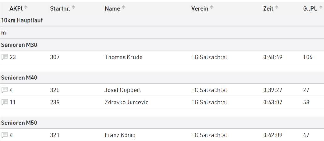Open comment icon for Zdravko Jurcevic row
The image size is (324, 141).
pyautogui.click(x=4, y=102)
